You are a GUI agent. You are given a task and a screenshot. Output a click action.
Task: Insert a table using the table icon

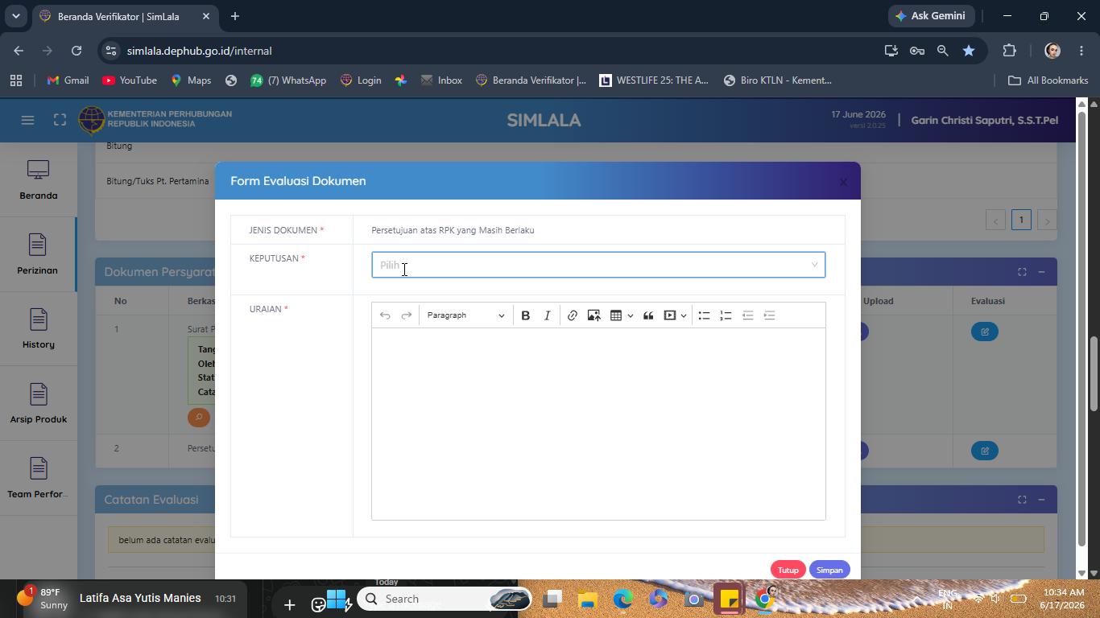[x=616, y=315]
